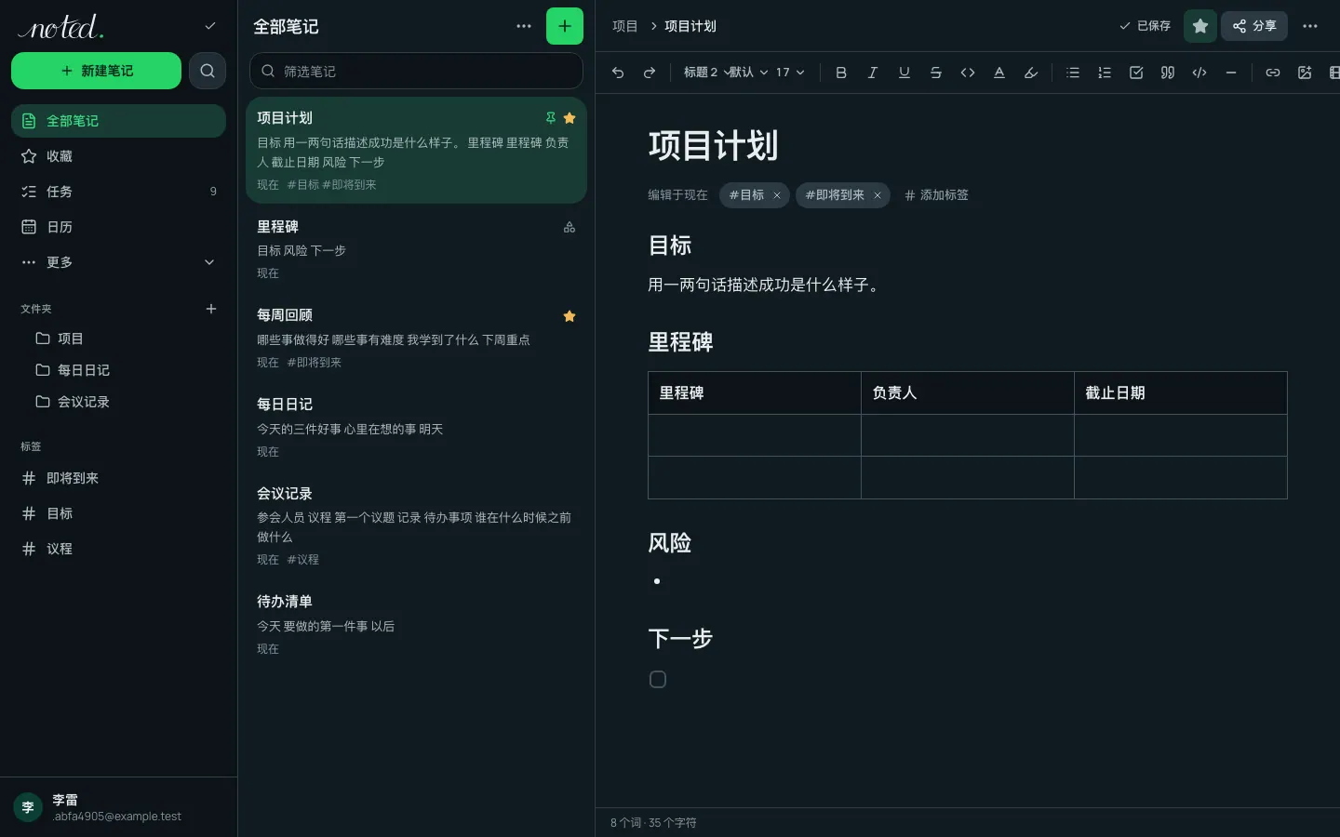Image resolution: width=1340 pixels, height=837 pixels.
Task: Toggle italic formatting
Action: [873, 73]
